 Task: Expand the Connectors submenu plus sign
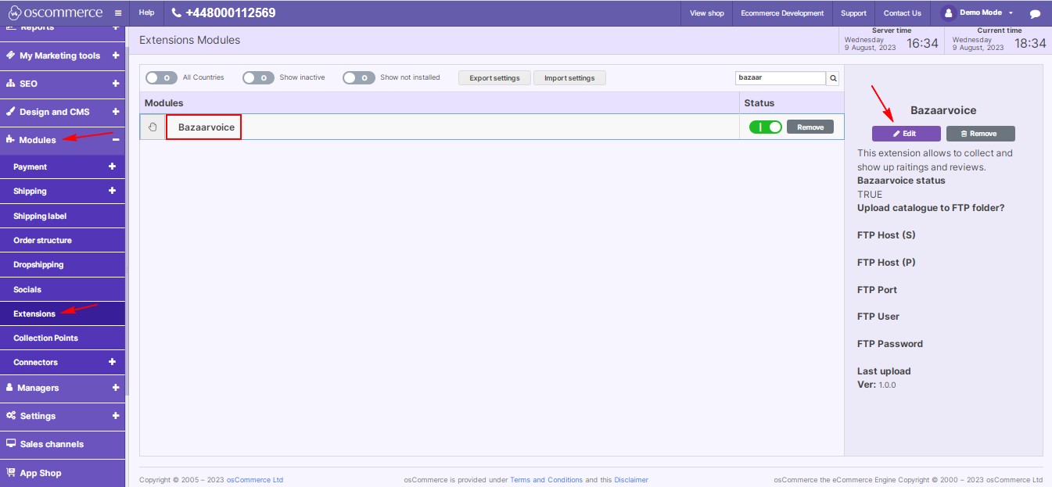pos(112,362)
